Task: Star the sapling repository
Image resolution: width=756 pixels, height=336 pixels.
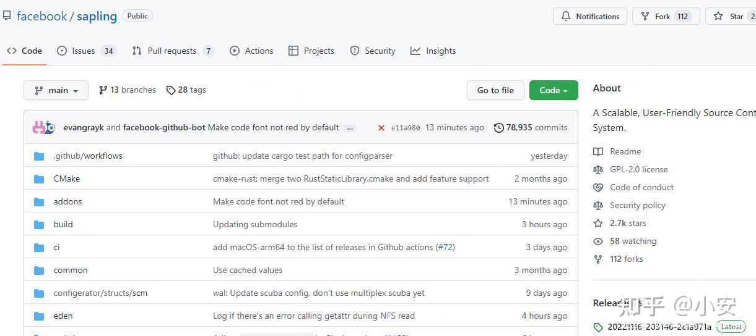Action: coord(730,17)
